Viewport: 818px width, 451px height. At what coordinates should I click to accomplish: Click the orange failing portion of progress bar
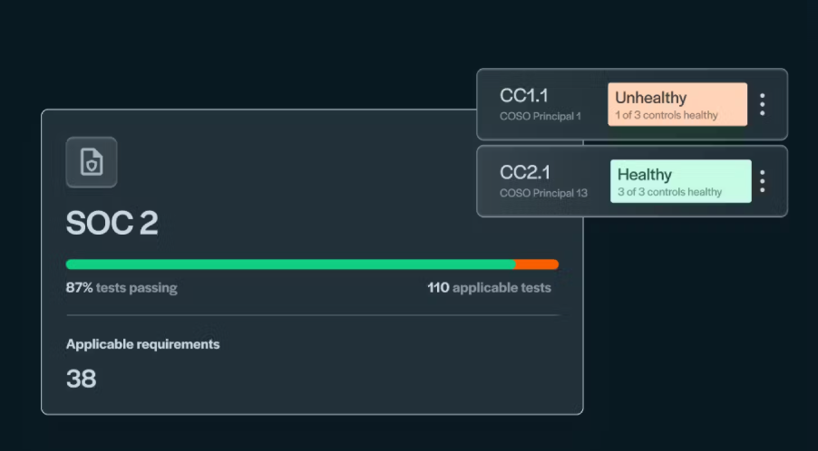(537, 264)
